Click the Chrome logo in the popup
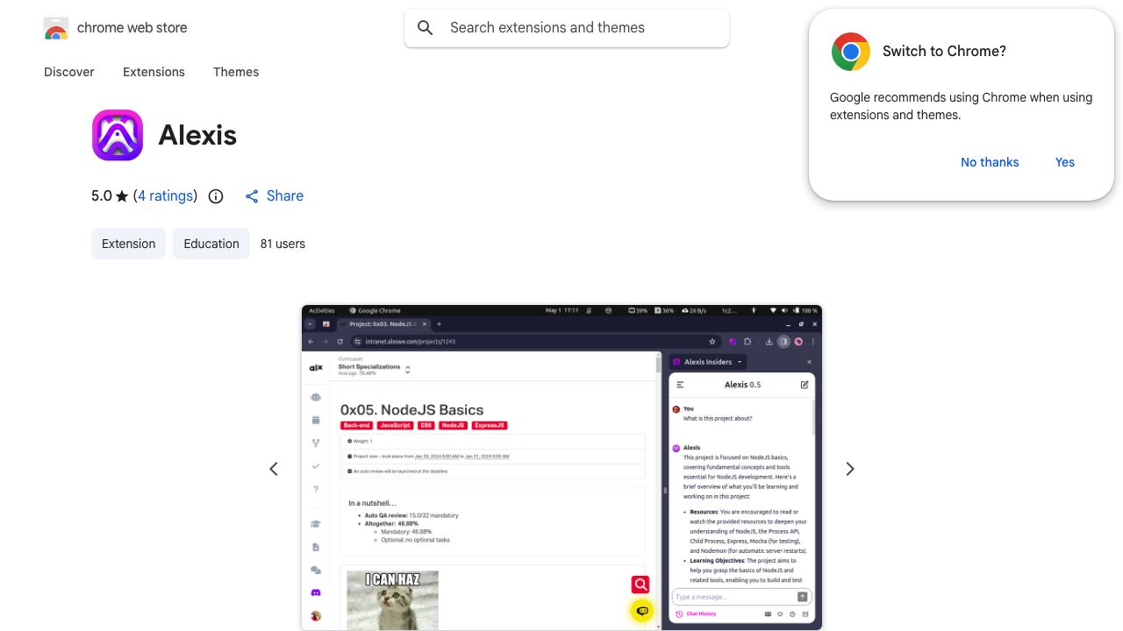The image size is (1123, 631). click(x=850, y=52)
